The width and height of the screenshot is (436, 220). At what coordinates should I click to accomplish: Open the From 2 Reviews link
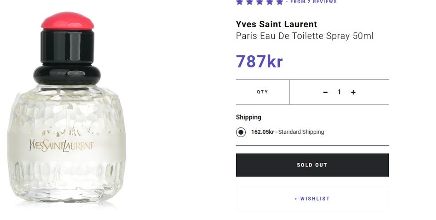[313, 2]
